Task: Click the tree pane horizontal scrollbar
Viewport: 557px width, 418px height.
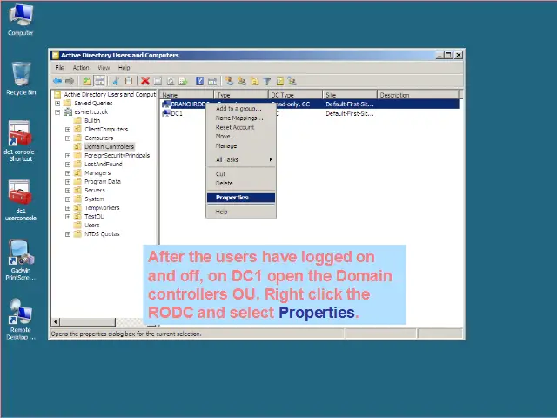Action: click(x=104, y=323)
